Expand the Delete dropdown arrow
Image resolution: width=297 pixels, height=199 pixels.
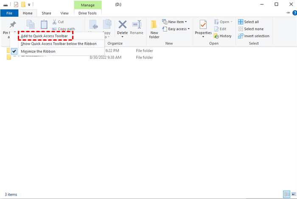coord(122,37)
